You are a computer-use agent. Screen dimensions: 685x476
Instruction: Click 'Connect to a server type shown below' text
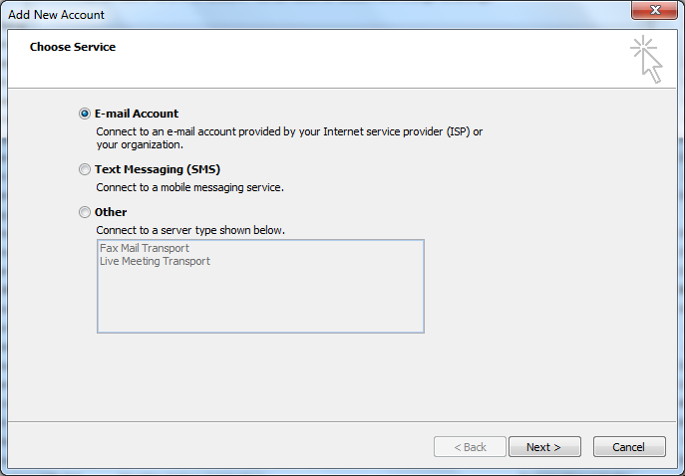click(190, 230)
